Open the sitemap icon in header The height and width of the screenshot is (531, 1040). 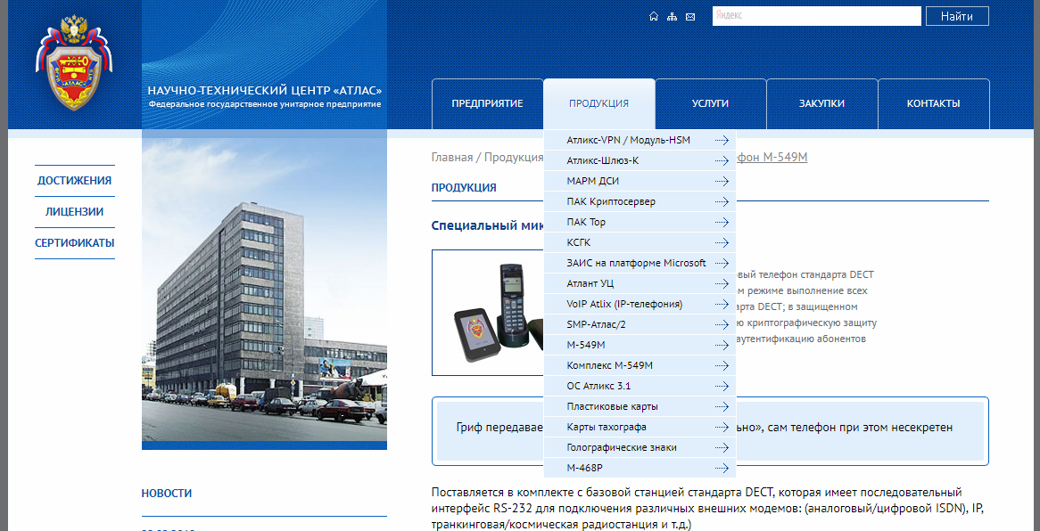[672, 17]
